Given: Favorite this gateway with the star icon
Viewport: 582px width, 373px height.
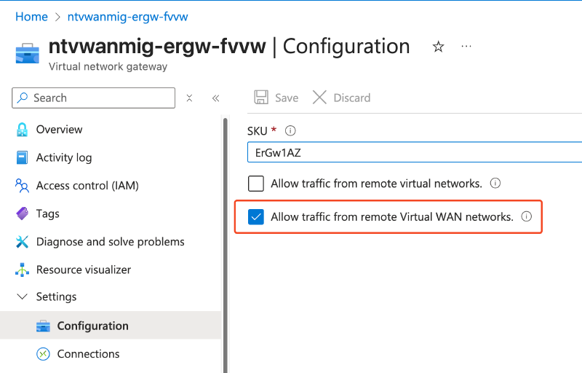Looking at the screenshot, I should coord(439,47).
